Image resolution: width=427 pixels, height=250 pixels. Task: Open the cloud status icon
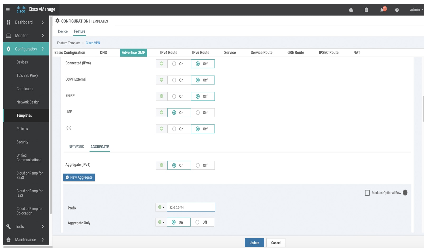click(x=351, y=10)
